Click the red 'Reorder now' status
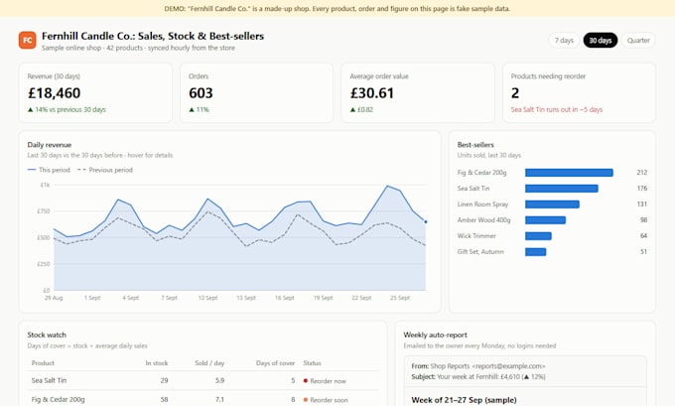 pyautogui.click(x=325, y=381)
